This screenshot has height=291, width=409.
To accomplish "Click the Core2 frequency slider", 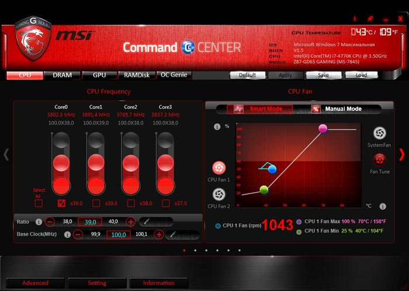I will [x=131, y=163].
